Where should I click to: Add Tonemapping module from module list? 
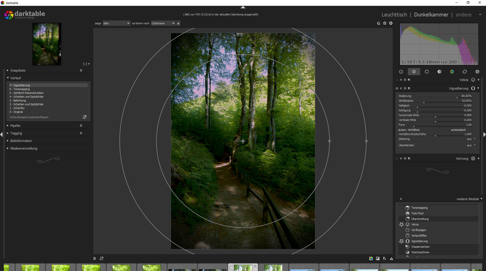pos(438,208)
